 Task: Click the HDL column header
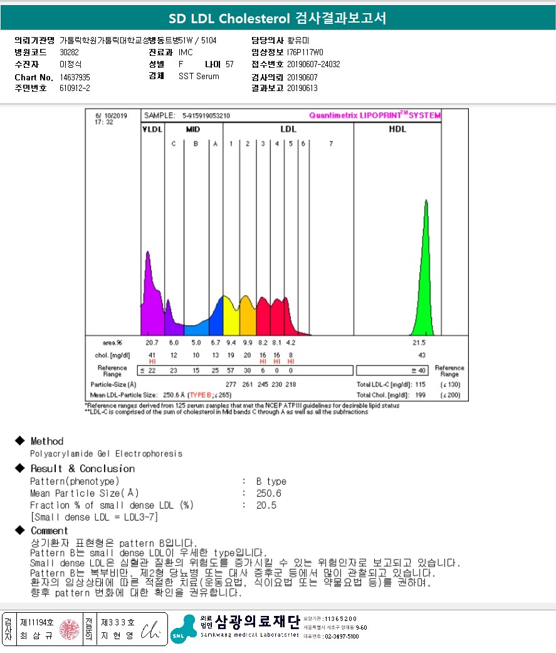tap(397, 129)
